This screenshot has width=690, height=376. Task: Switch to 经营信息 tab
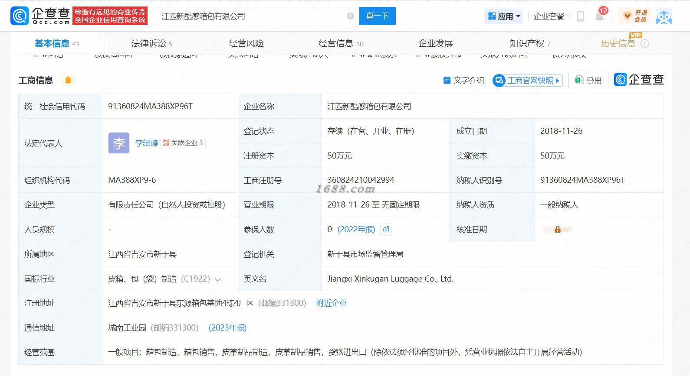341,43
